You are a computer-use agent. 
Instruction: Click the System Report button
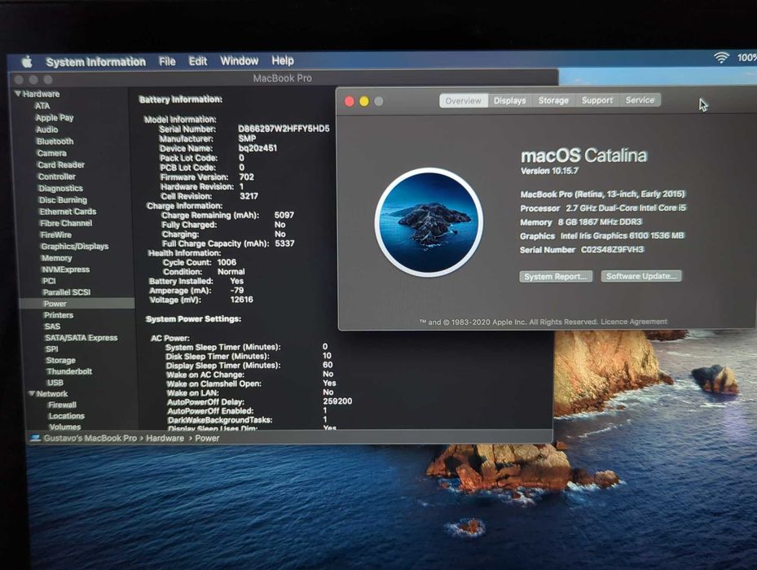pyautogui.click(x=556, y=277)
